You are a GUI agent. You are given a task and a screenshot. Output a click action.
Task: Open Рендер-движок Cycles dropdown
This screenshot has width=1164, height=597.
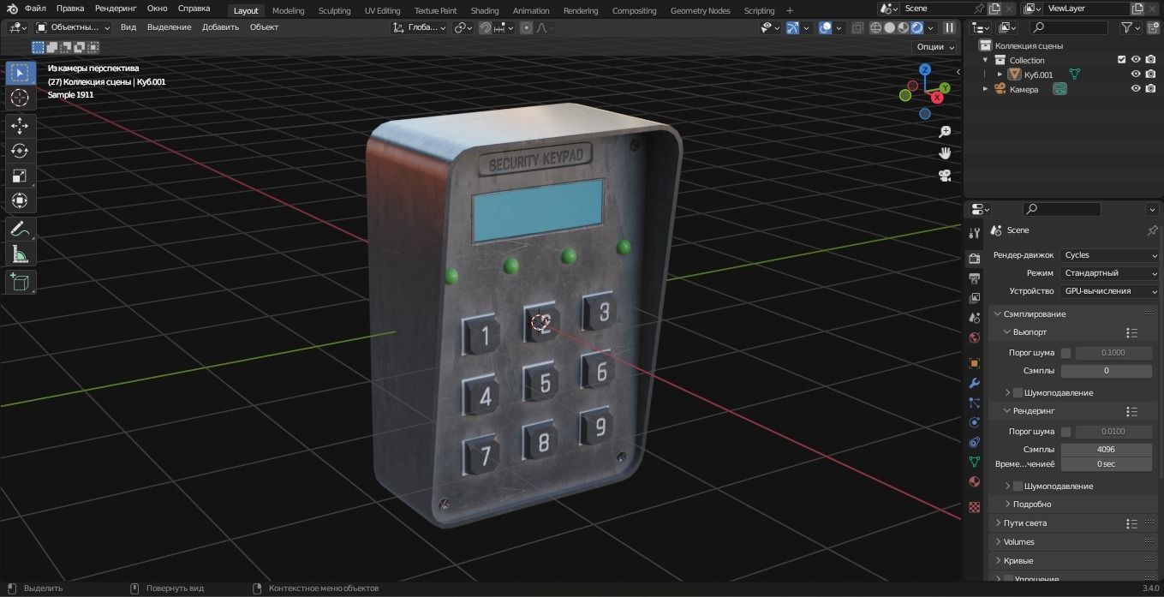click(1109, 255)
